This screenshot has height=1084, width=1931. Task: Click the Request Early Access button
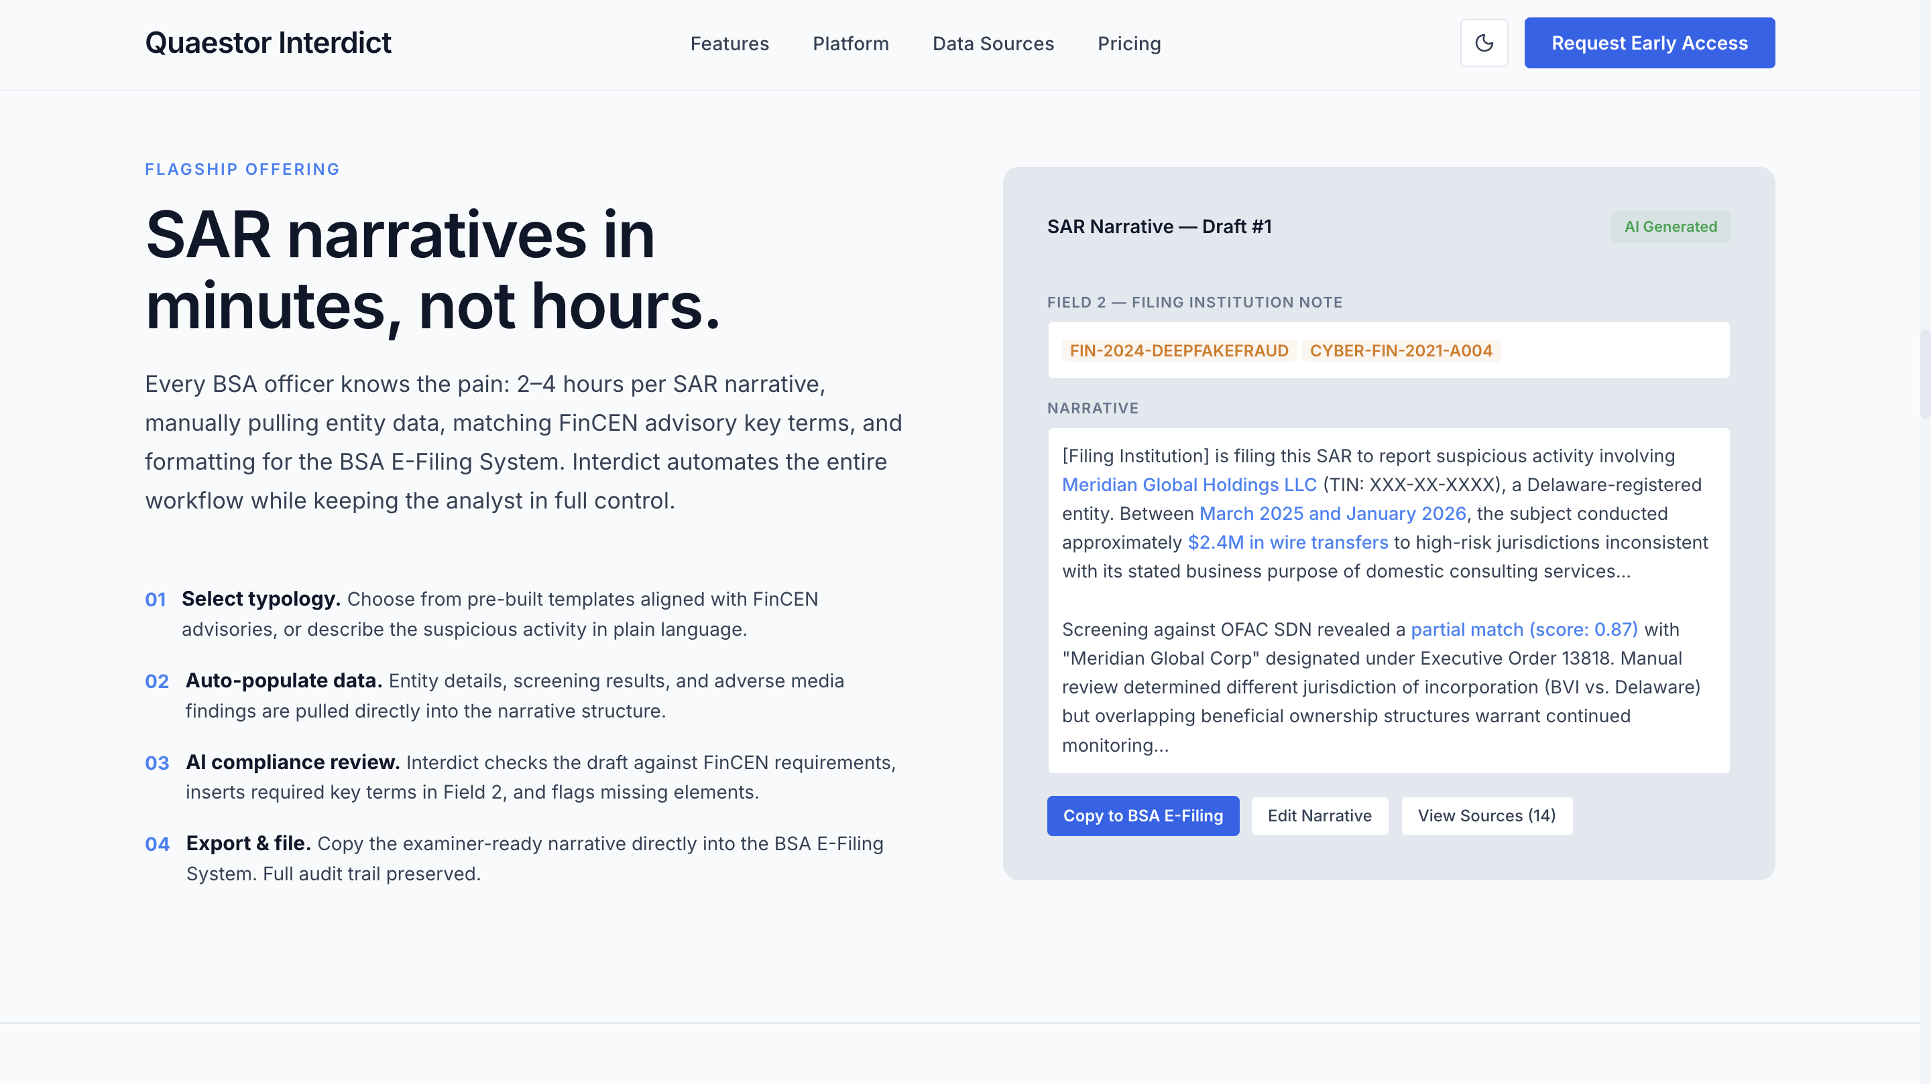1649,43
